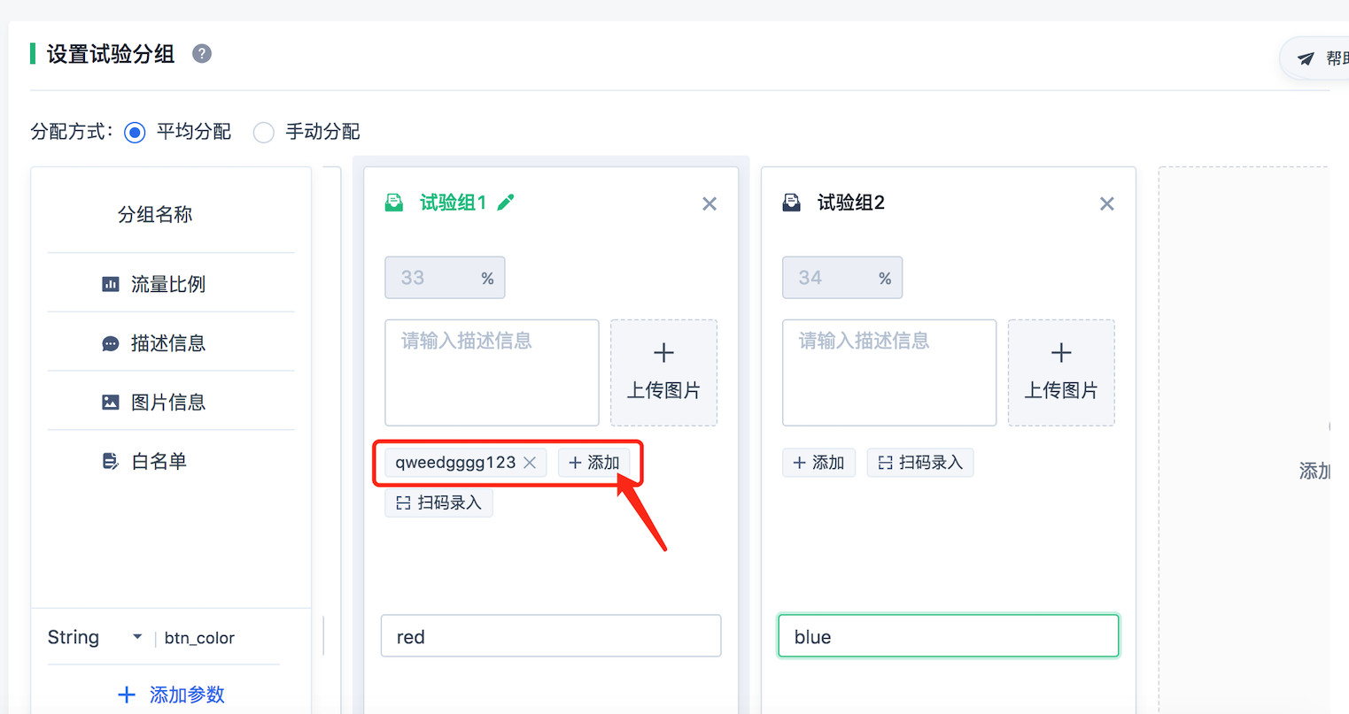
Task: Click the paper plane help icon
Action: (1306, 58)
